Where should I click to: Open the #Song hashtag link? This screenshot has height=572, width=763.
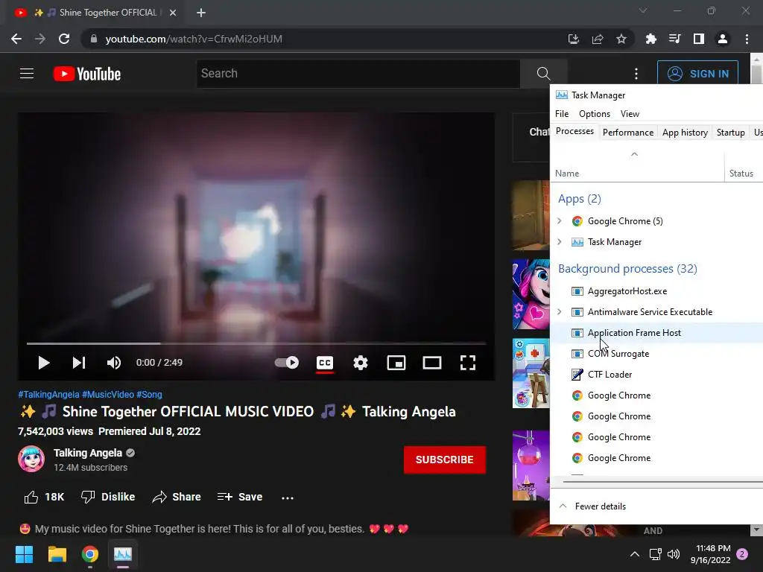149,395
